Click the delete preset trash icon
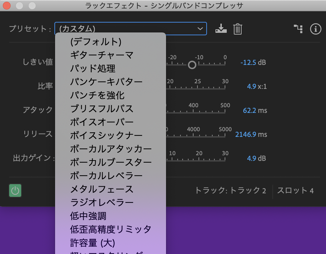The height and width of the screenshot is (254, 326). coord(238,29)
